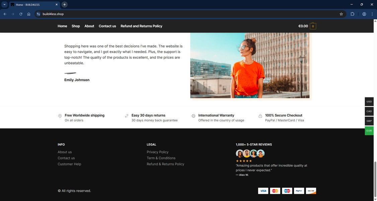The width and height of the screenshot is (377, 201).
Task: Open the shopping cart count icon
Action: coord(313,26)
